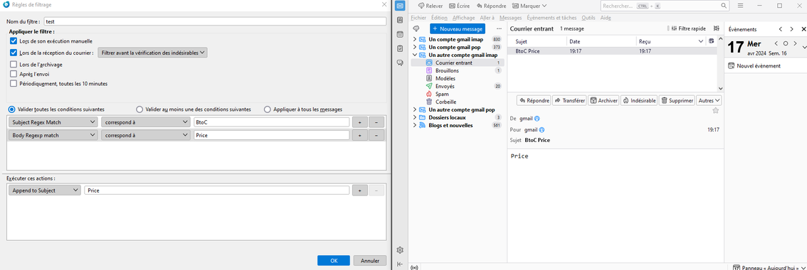Click the get messages icon above folder pane
The image size is (807, 270).
(x=416, y=29)
